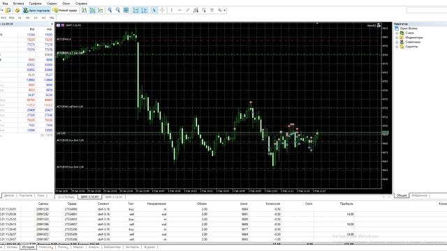Open the Сервис menu

pyautogui.click(x=52, y=3)
